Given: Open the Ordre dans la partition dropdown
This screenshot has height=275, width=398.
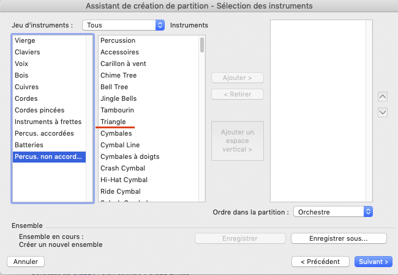Looking at the screenshot, I should point(333,211).
